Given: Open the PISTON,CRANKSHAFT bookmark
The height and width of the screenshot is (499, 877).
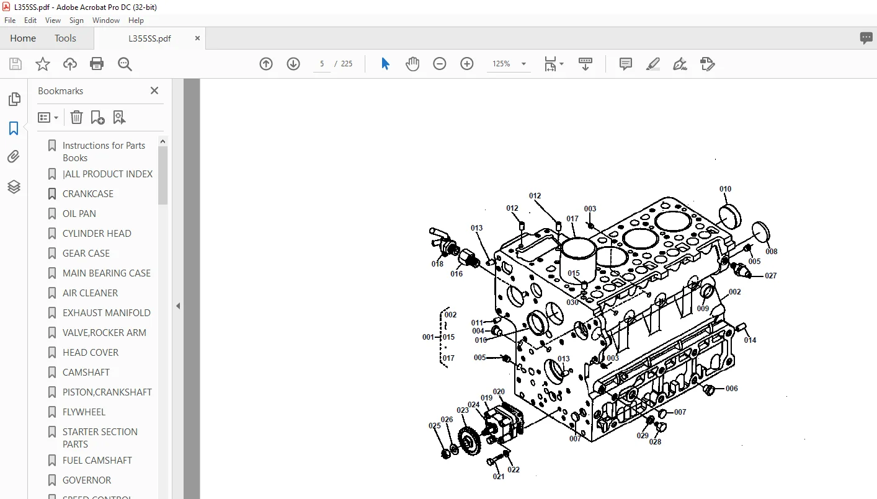Looking at the screenshot, I should (107, 392).
